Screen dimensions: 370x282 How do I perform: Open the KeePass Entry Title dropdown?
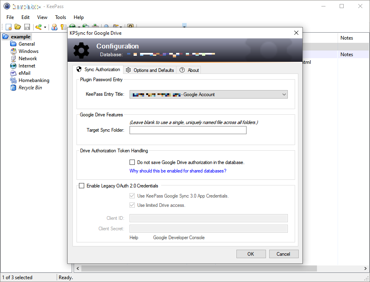208,95
